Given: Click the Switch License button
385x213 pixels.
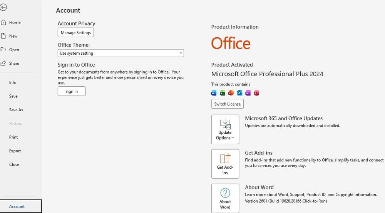Looking at the screenshot, I should click(228, 104).
